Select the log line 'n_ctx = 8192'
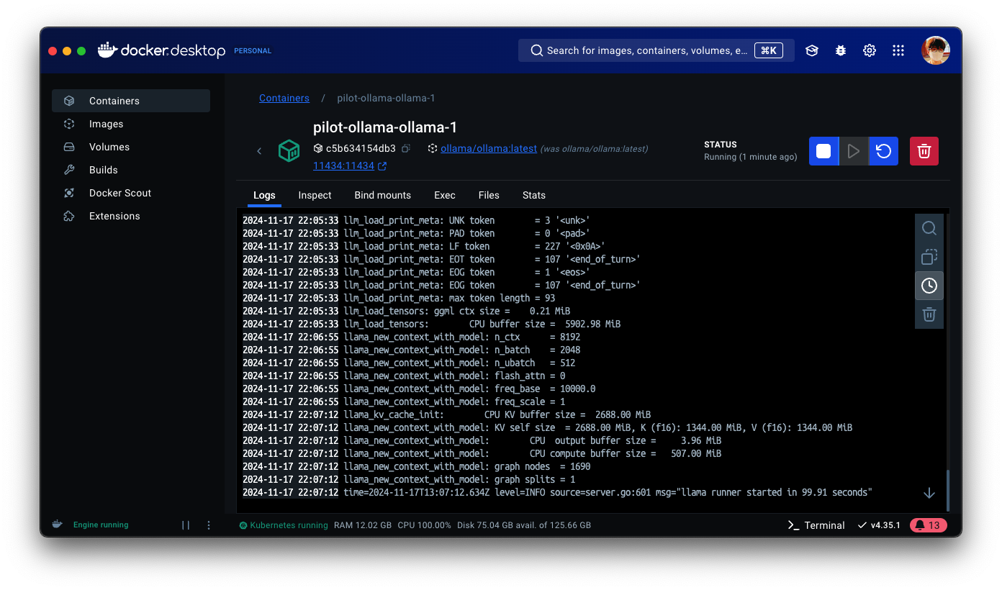 412,337
